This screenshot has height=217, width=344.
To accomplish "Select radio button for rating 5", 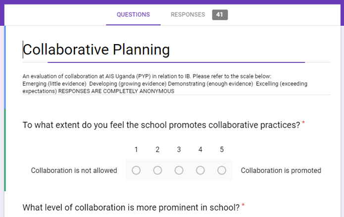I will click(222, 170).
